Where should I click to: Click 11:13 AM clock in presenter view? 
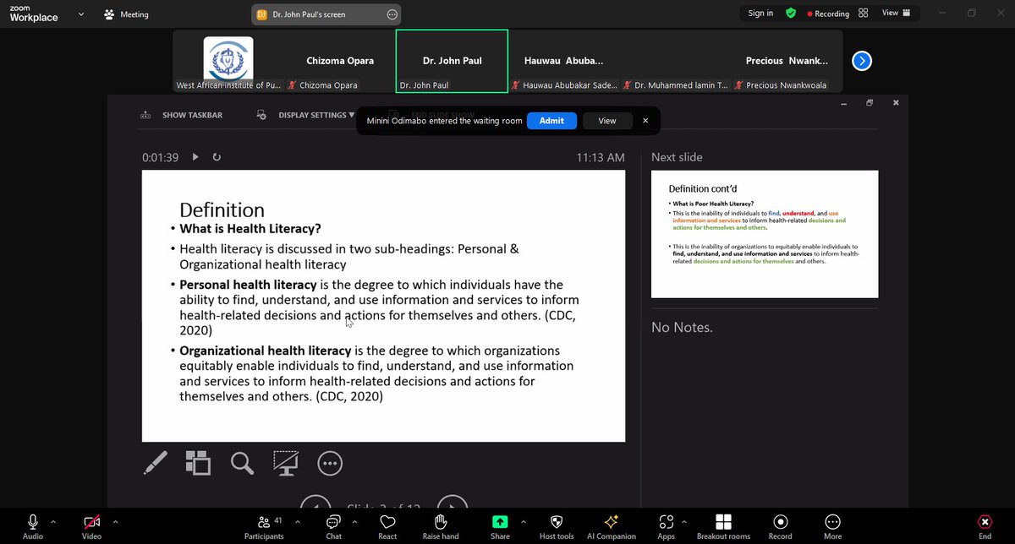pos(601,158)
